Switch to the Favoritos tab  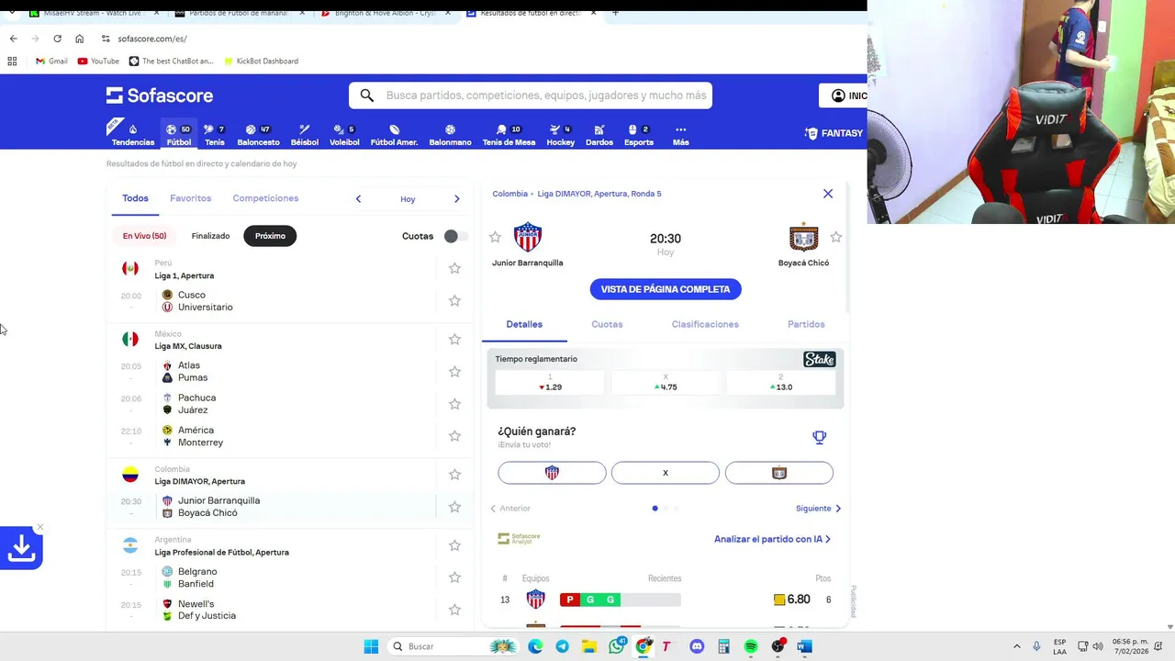click(191, 198)
